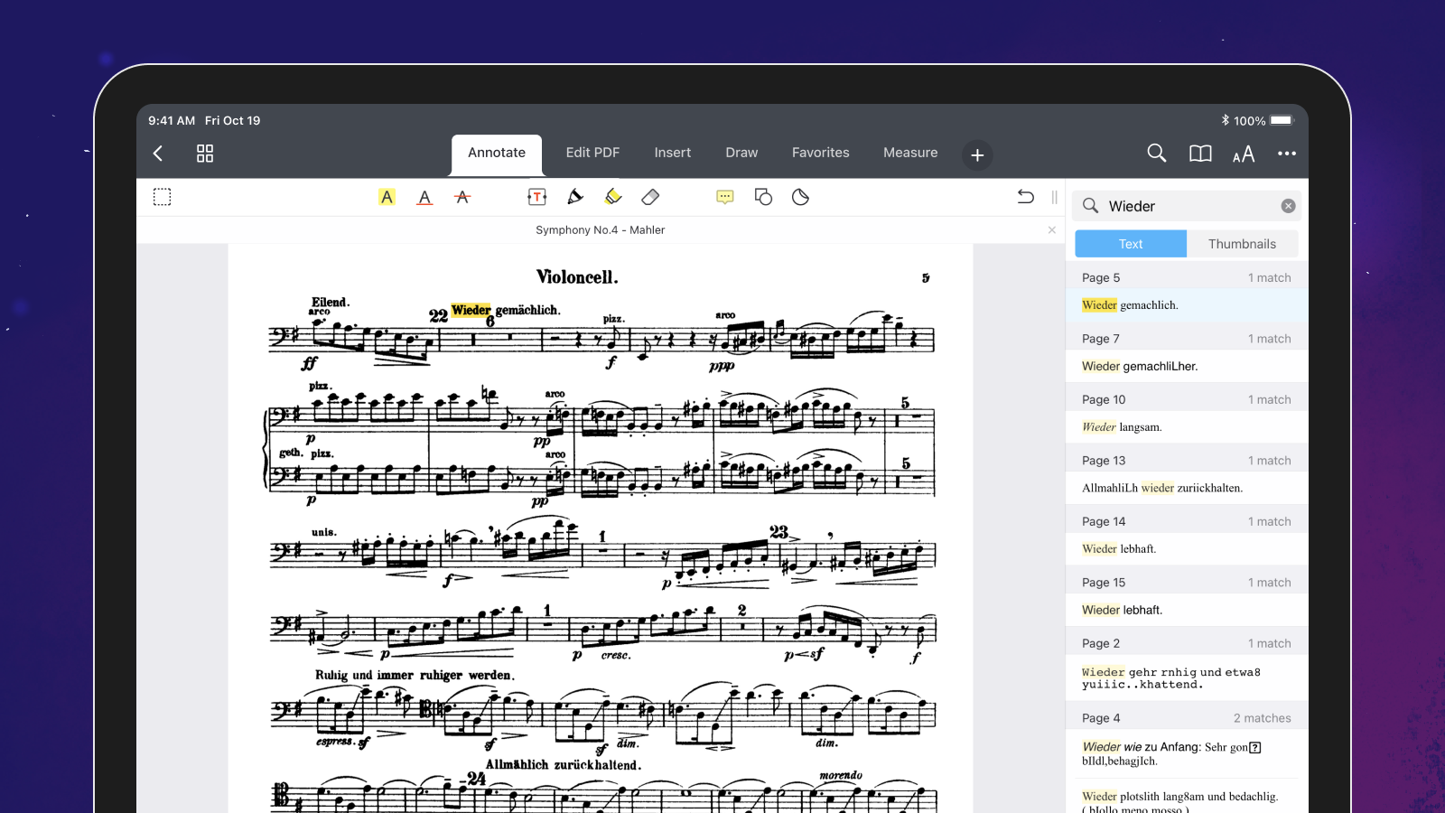Open result 'Wieder wie zu Anfang'

coord(1187,753)
